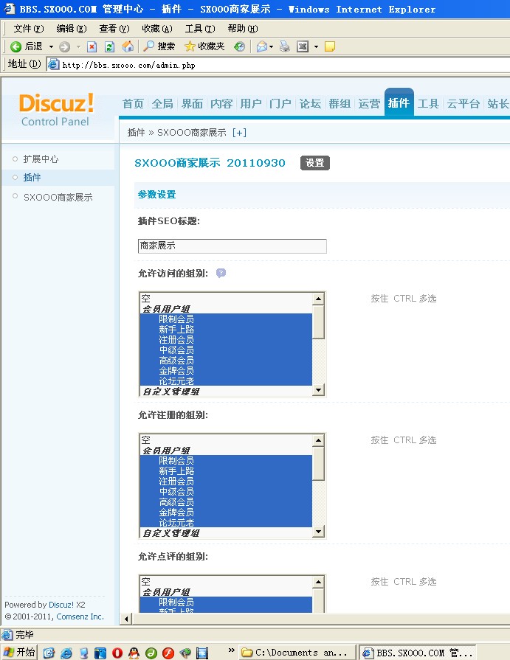Select 中级会员 in 允许注册的组别 list

click(226, 492)
